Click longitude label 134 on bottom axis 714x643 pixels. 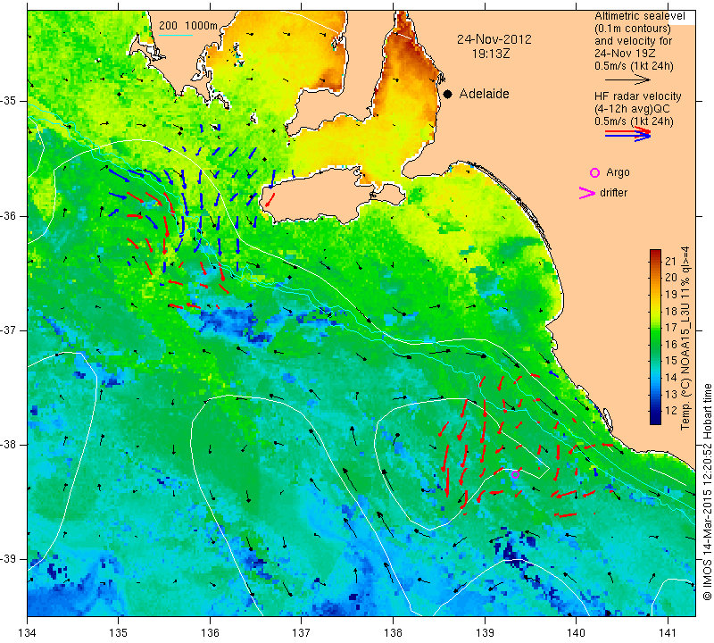pyautogui.click(x=28, y=633)
